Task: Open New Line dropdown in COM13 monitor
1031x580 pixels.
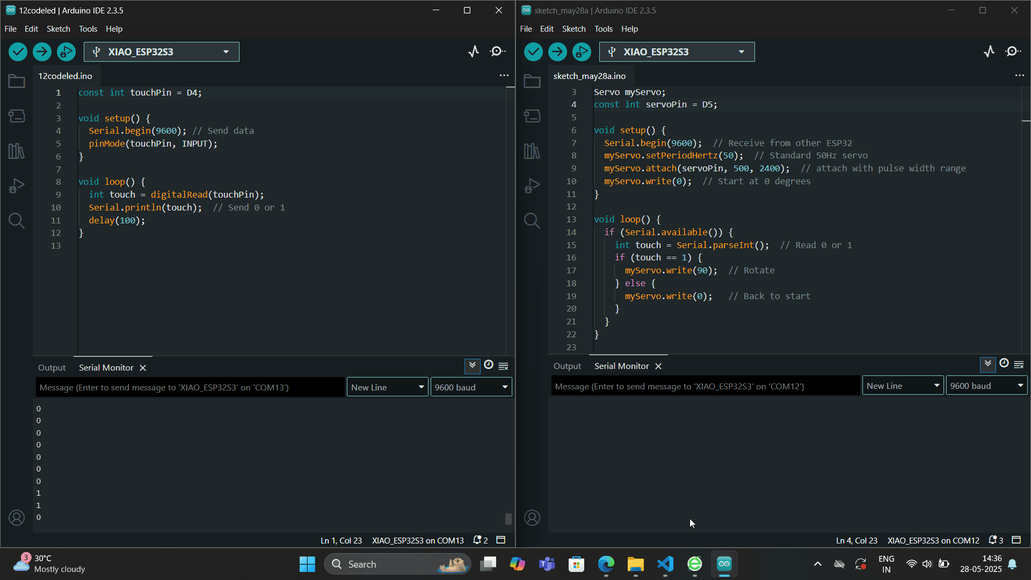Action: click(388, 387)
